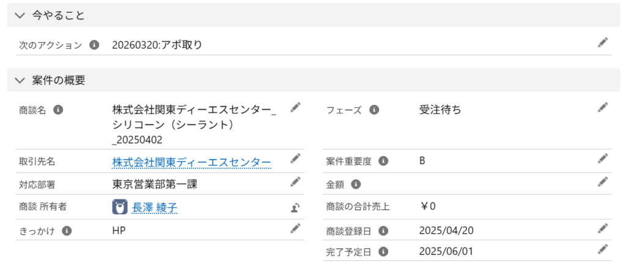Edit the 金額 field via pencil icon

(603, 181)
